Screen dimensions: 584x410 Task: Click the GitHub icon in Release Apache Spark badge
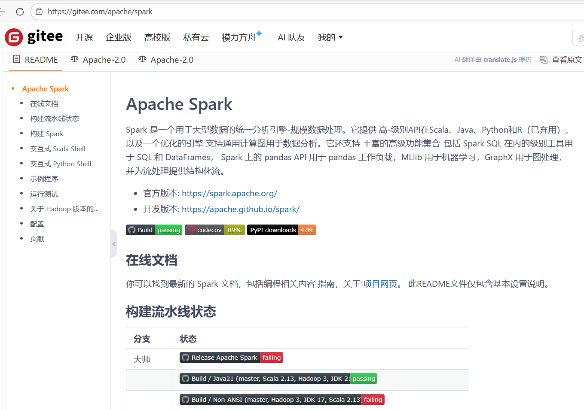coord(186,358)
